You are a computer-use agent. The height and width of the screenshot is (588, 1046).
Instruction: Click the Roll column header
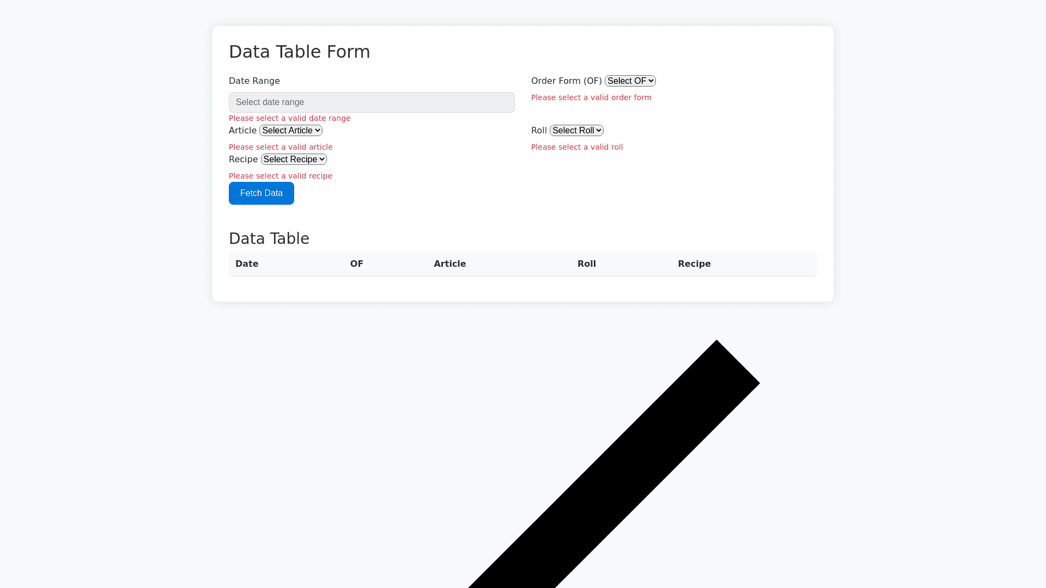coord(586,264)
